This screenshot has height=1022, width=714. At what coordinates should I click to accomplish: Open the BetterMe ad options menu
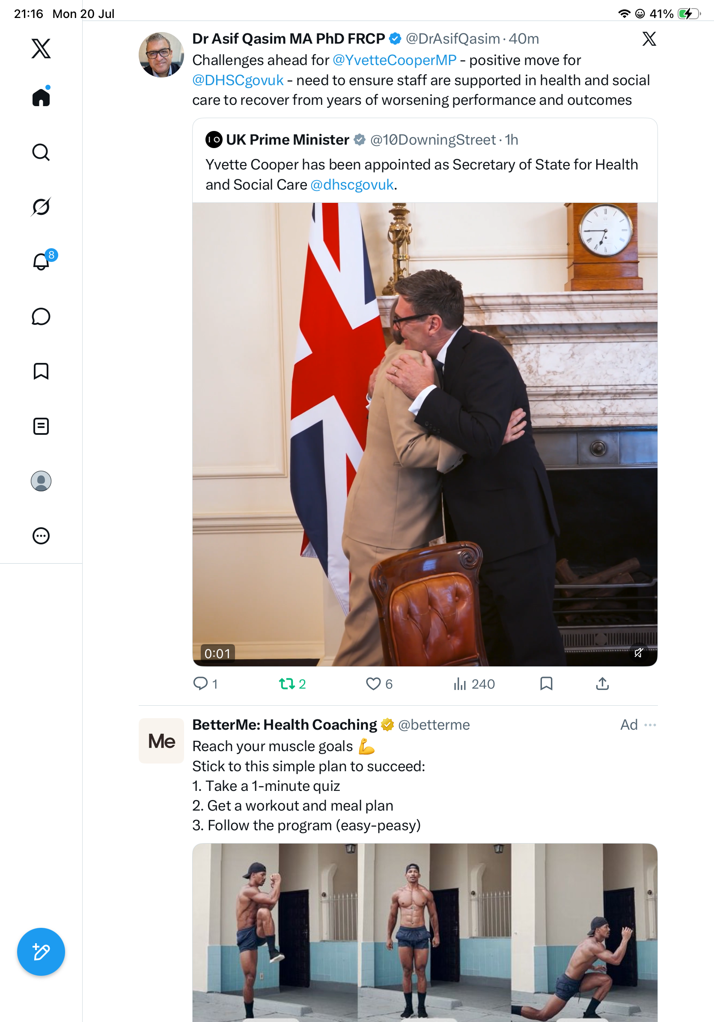coord(650,725)
